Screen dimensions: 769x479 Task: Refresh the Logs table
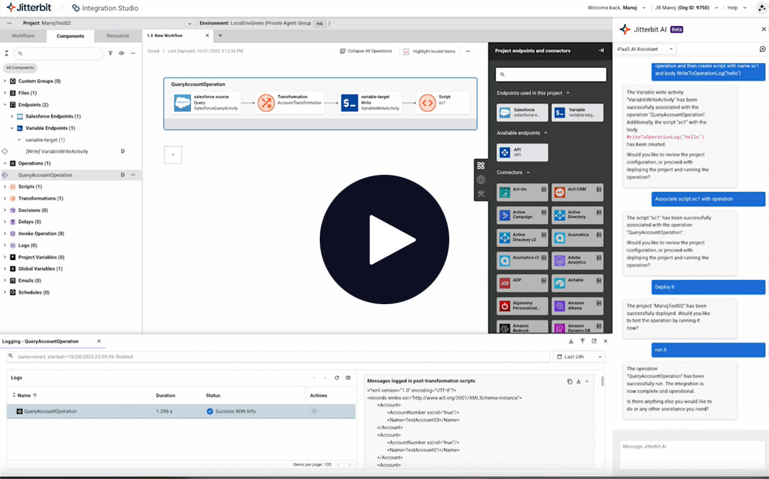coord(337,378)
